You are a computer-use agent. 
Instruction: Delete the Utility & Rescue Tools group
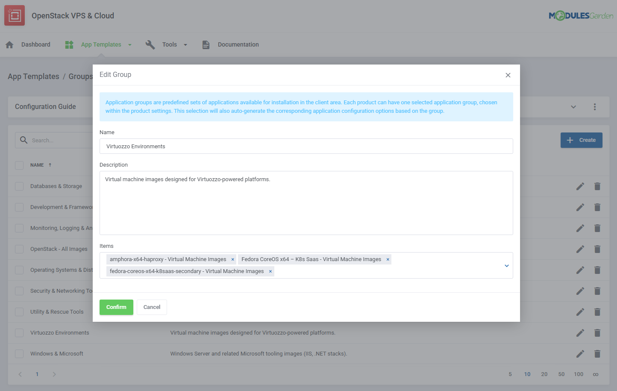pyautogui.click(x=597, y=312)
